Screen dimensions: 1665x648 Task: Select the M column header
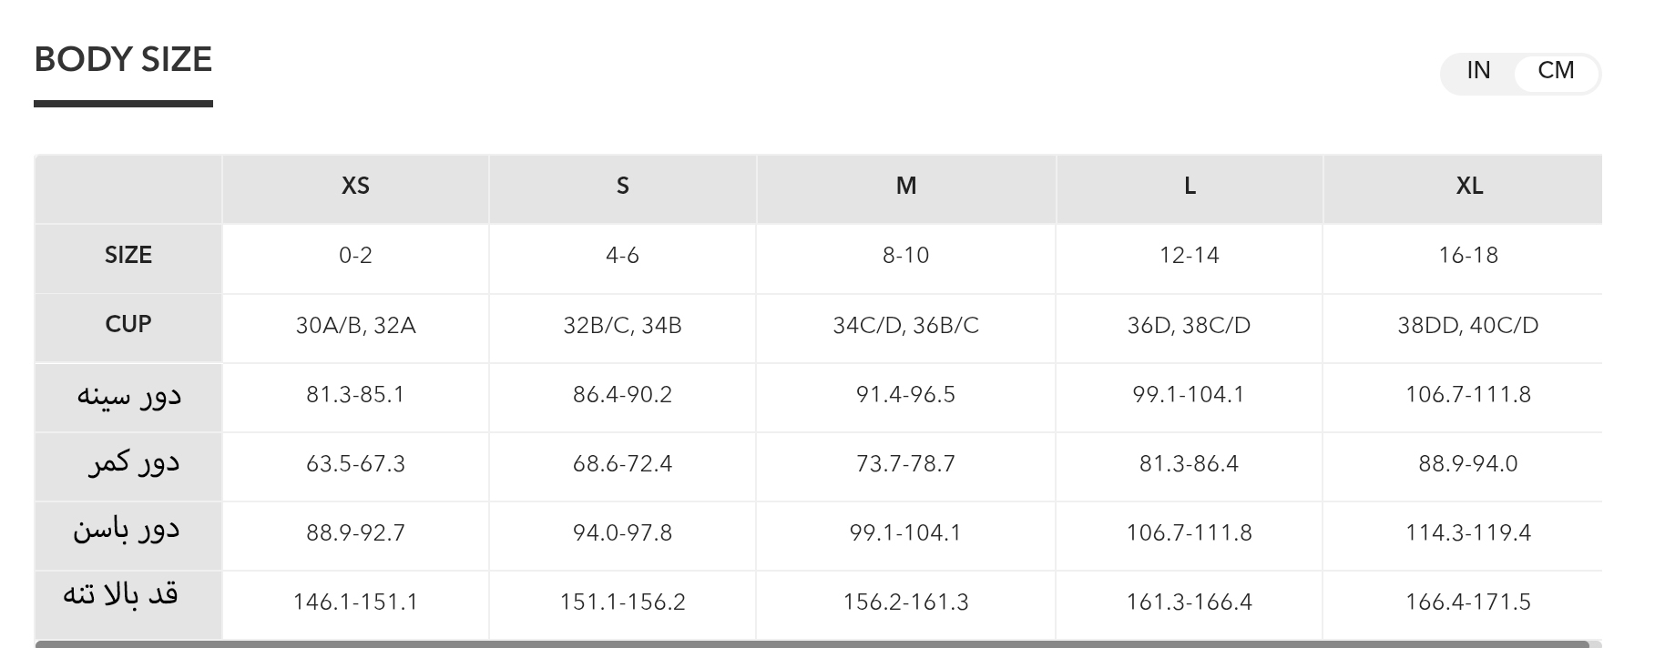pyautogui.click(x=905, y=187)
